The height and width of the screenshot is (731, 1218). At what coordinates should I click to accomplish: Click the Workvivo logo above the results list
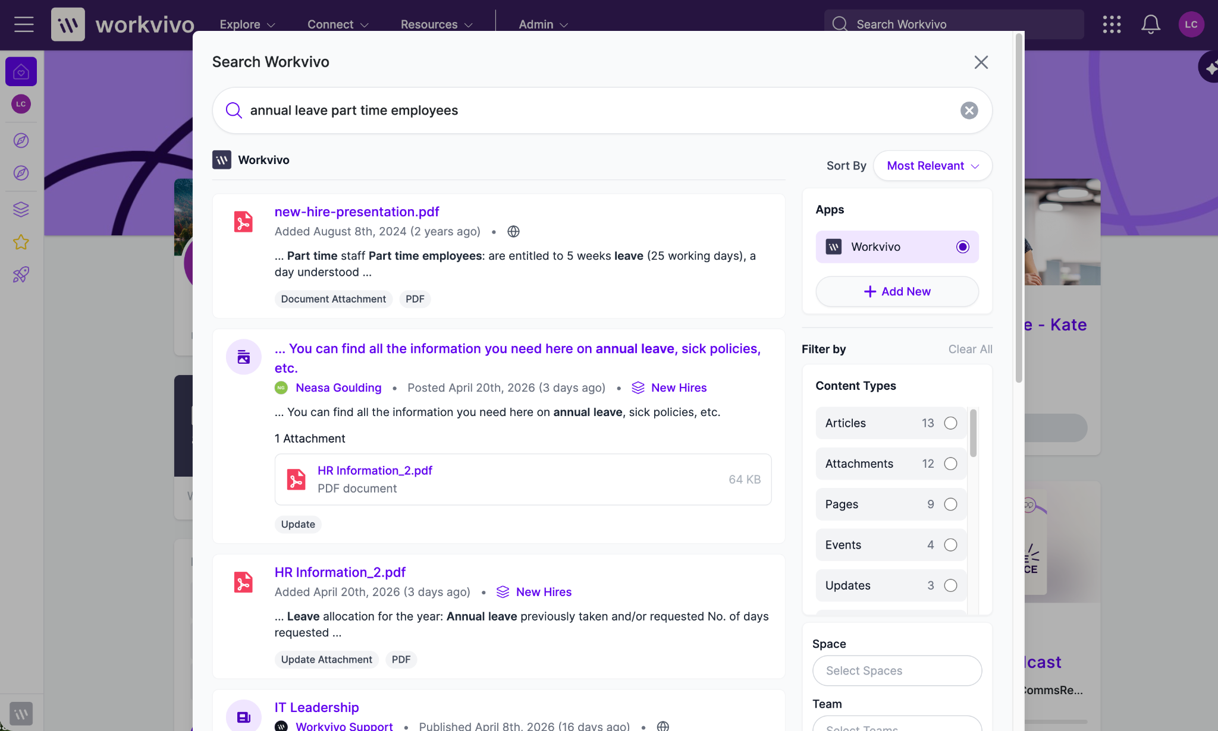222,160
